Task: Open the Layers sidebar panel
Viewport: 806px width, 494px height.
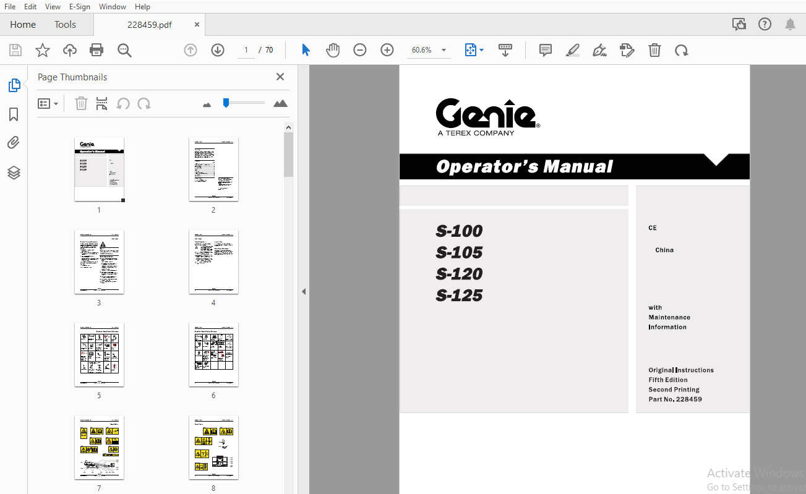Action: pos(14,172)
